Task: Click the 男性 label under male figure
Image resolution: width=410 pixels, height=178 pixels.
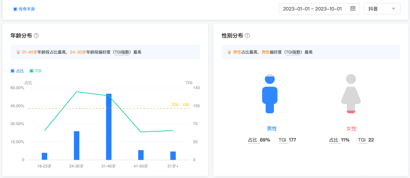Action: [x=272, y=129]
